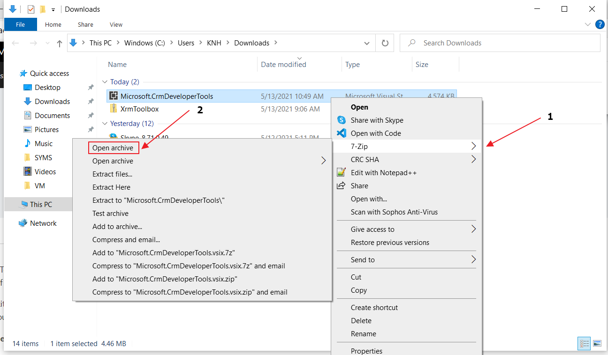Click the Search Downloads input field
The height and width of the screenshot is (355, 608).
(500, 43)
